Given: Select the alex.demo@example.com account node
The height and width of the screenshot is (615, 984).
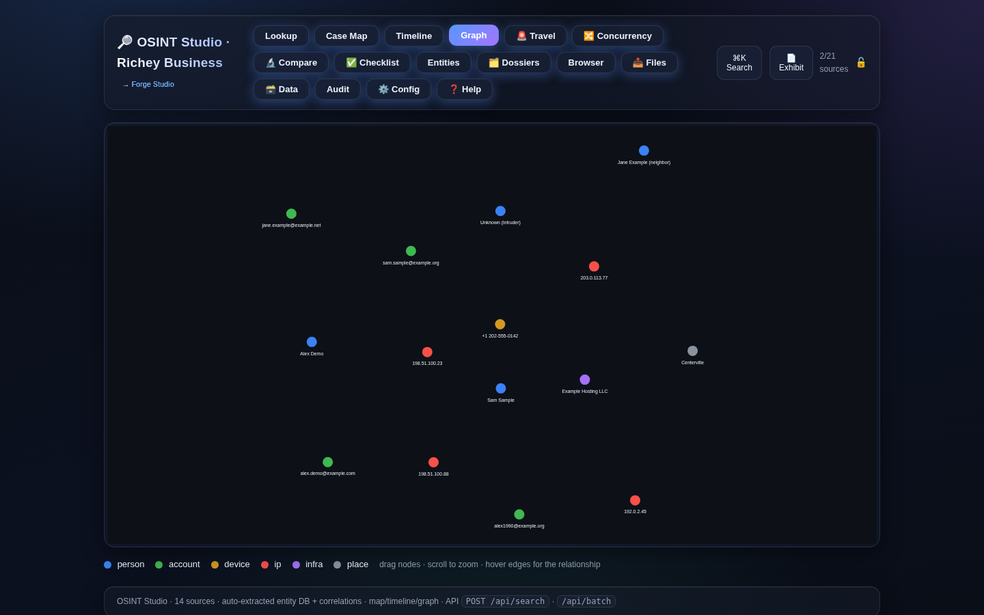Looking at the screenshot, I should [328, 462].
